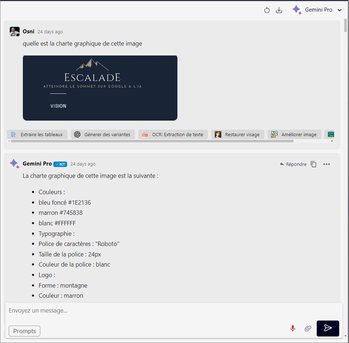Click the Restaurer visage quick action
Image resolution: width=349 pixels, height=343 pixels.
pyautogui.click(x=238, y=134)
